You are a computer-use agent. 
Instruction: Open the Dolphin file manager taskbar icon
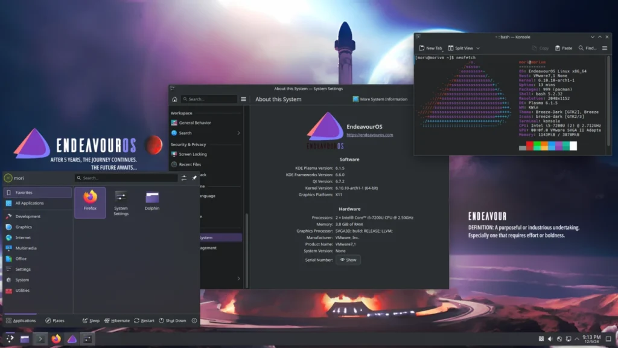click(x=25, y=339)
